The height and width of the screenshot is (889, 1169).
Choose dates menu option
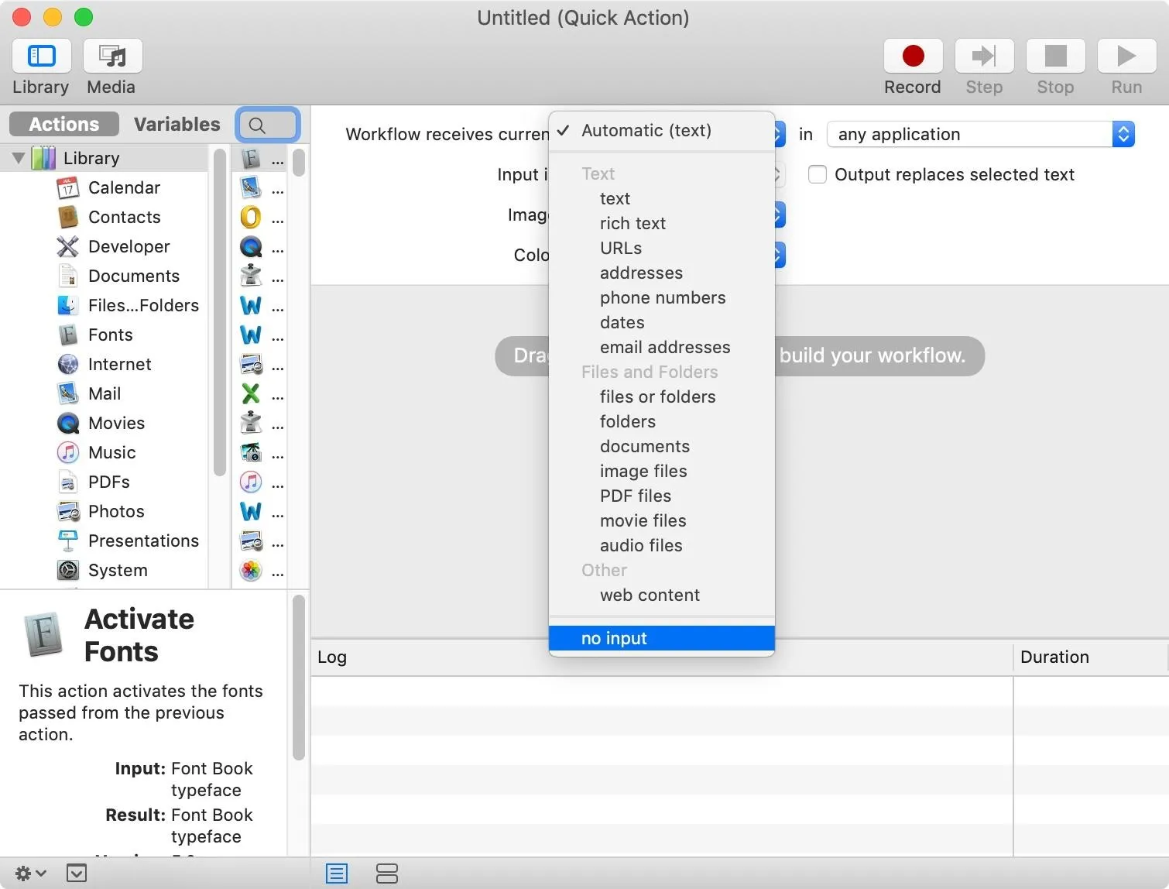pyautogui.click(x=662, y=322)
